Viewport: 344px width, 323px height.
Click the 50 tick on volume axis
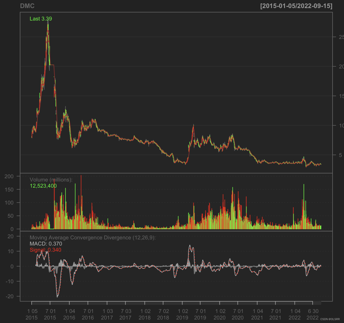click(x=10, y=216)
